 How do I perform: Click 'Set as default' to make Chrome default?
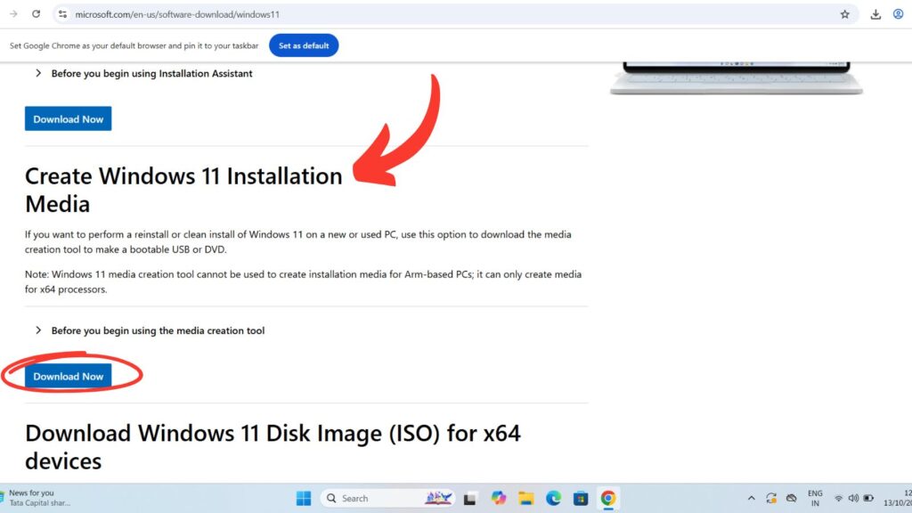[304, 45]
